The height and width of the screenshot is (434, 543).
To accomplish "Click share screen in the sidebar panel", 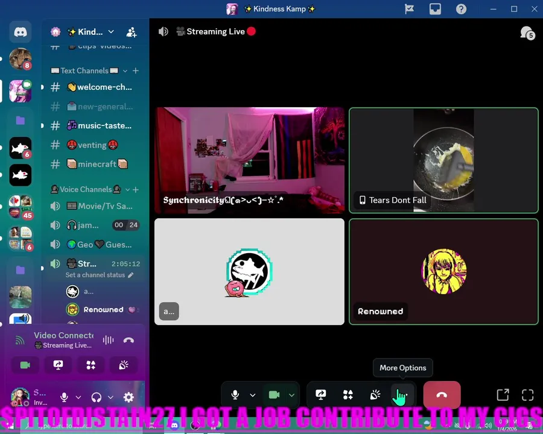I will [58, 365].
